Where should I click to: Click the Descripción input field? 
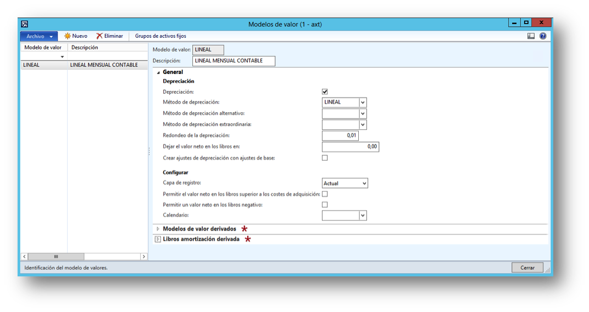[x=234, y=61]
